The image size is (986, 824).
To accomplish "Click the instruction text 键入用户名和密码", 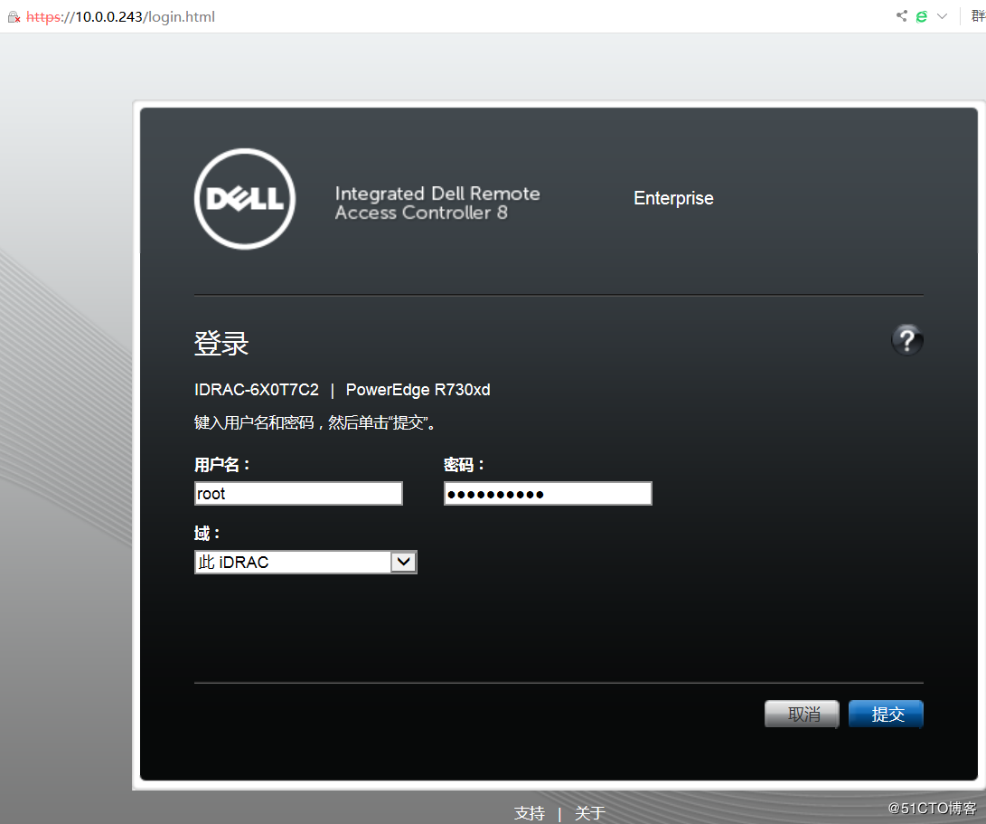I will tap(315, 422).
